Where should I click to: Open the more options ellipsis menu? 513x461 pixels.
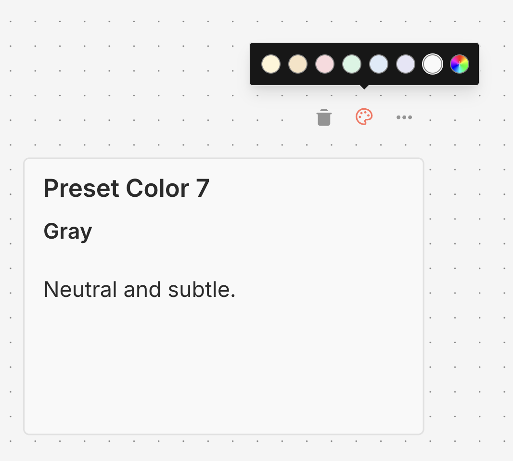pos(404,117)
